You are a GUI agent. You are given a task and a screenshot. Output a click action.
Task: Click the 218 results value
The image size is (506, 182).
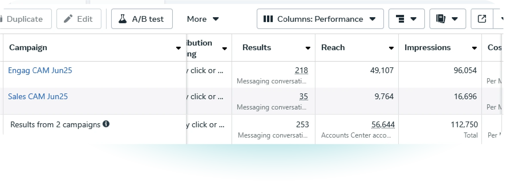click(301, 71)
